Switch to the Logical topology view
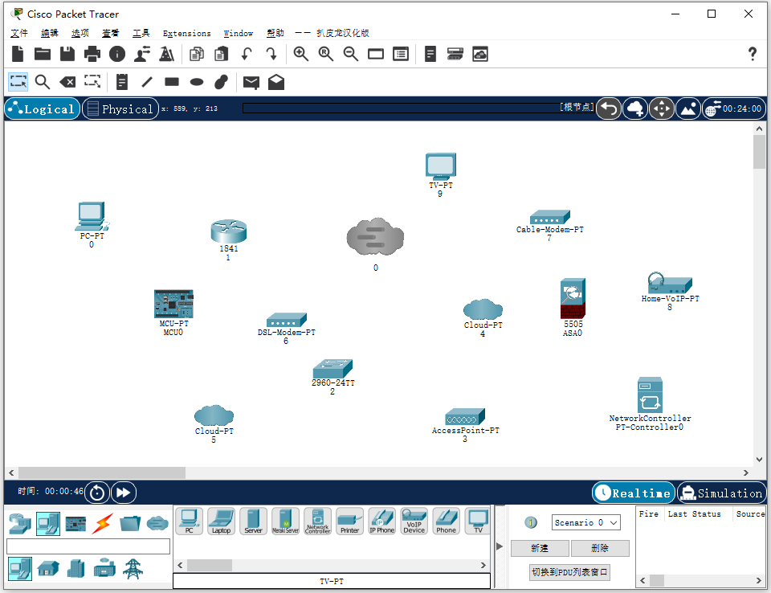This screenshot has width=771, height=593. (x=42, y=108)
